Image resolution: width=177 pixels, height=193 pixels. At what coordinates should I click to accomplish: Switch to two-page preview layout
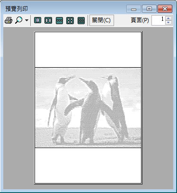coord(48,20)
